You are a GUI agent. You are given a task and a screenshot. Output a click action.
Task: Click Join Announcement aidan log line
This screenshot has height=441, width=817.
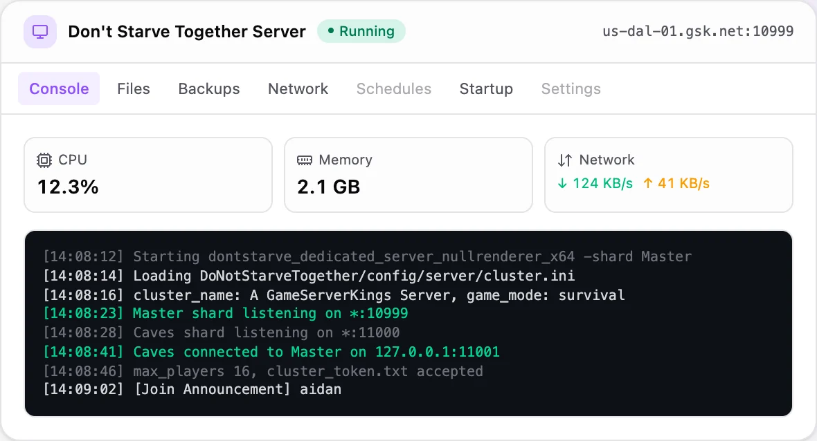click(192, 389)
